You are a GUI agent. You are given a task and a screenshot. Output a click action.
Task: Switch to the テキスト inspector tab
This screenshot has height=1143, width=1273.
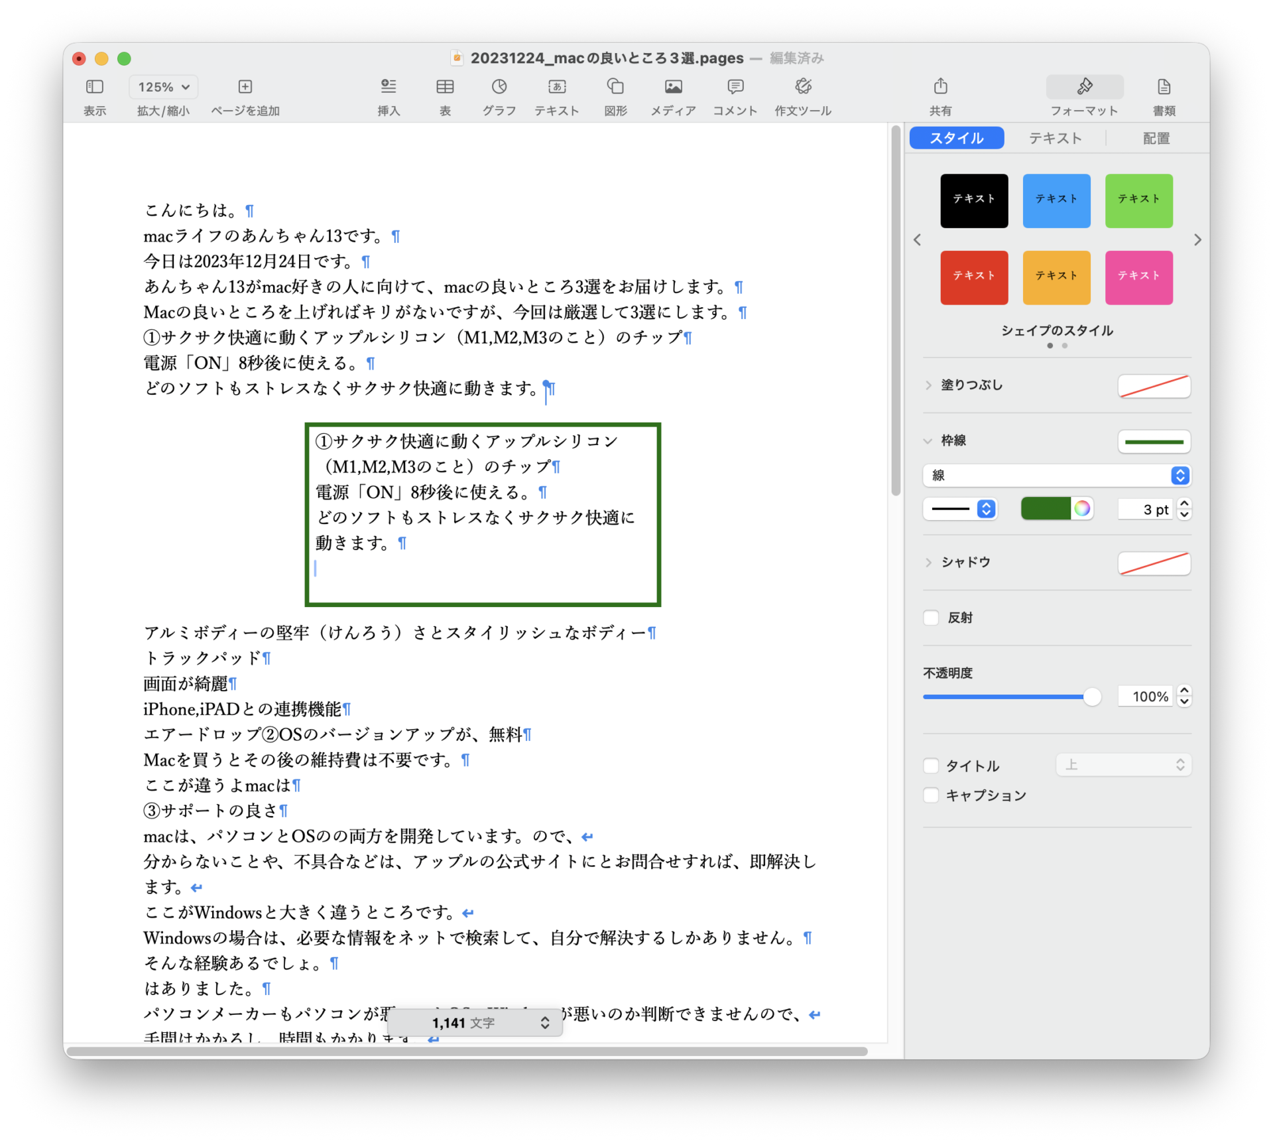pos(1055,138)
